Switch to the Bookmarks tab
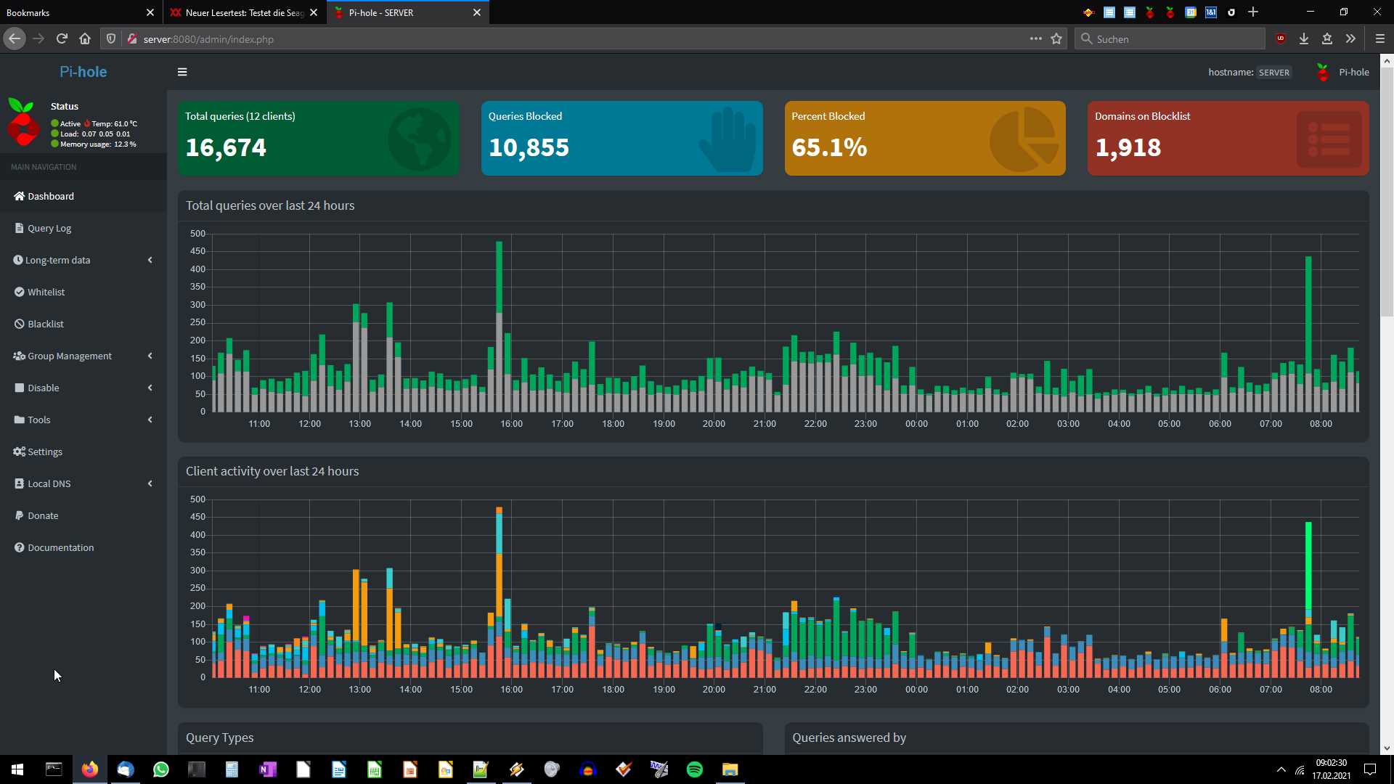The width and height of the screenshot is (1394, 784). pos(80,12)
